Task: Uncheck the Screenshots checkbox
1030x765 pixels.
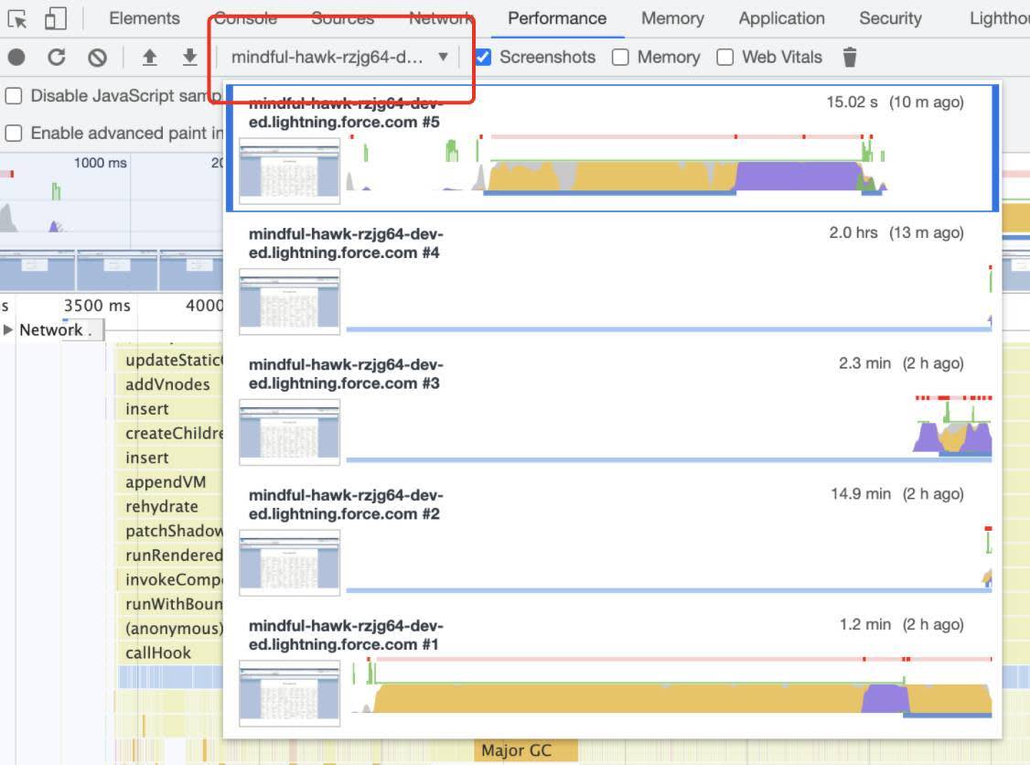Action: (x=483, y=58)
